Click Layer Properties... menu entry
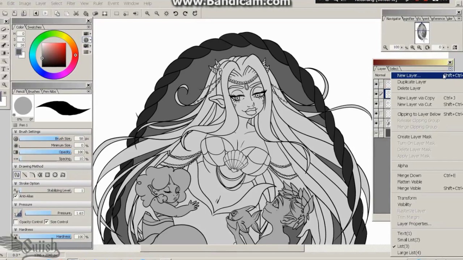Screen dimensions: 463x260 click(414, 224)
